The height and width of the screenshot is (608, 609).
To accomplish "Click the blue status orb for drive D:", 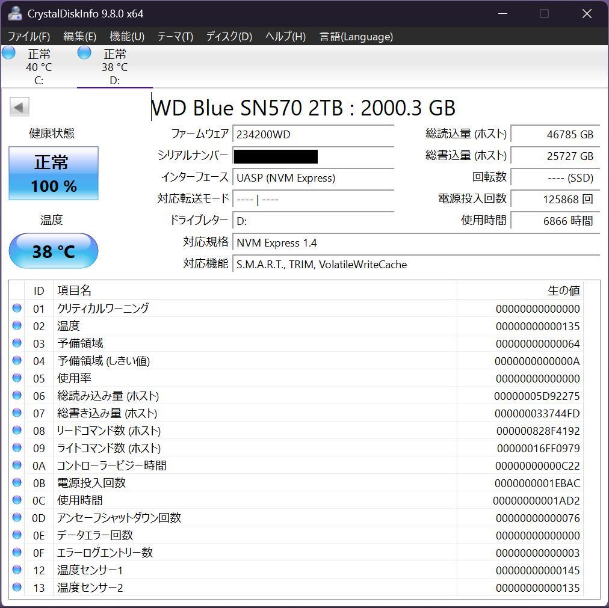I will (x=84, y=53).
